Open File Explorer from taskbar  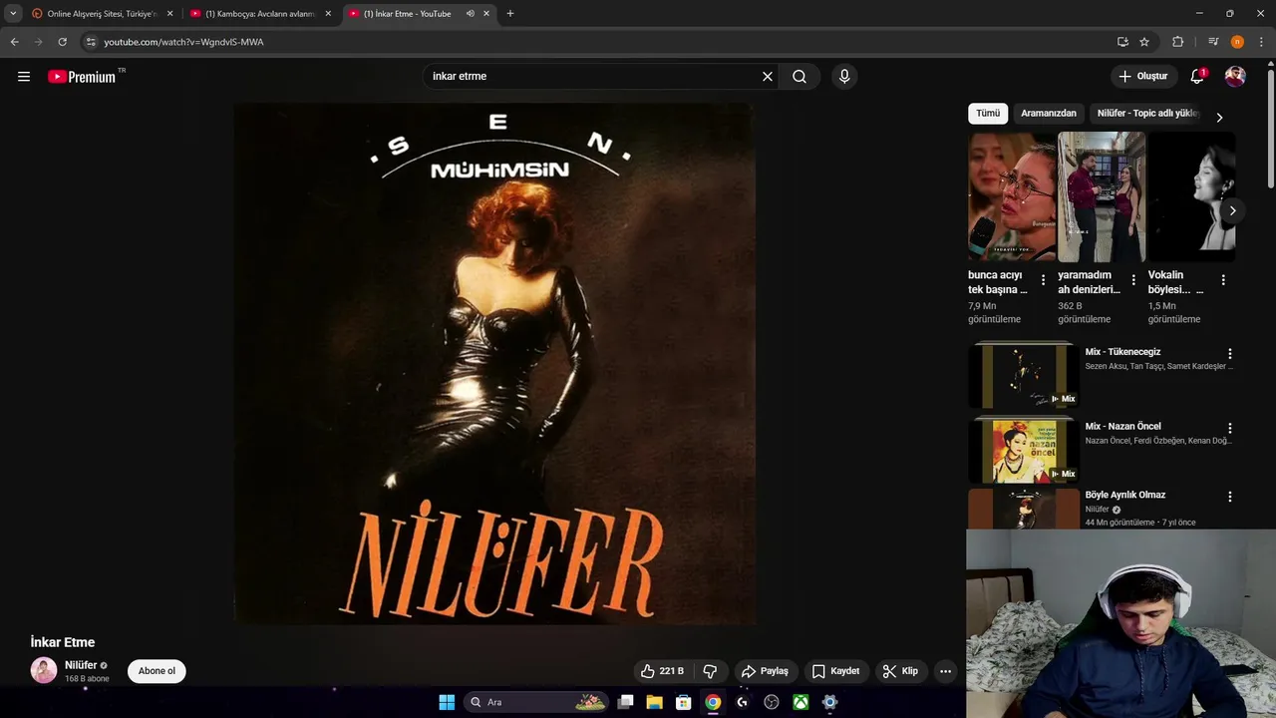point(654,702)
